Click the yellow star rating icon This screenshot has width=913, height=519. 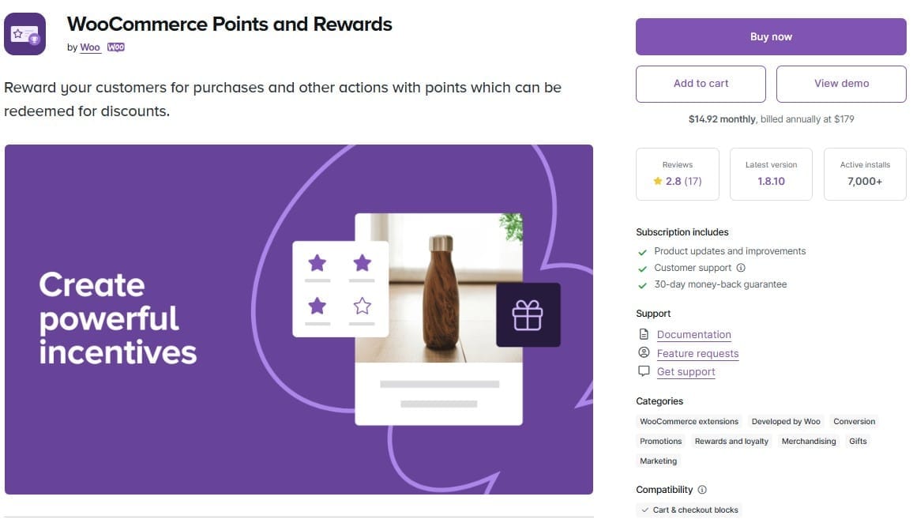pos(658,181)
